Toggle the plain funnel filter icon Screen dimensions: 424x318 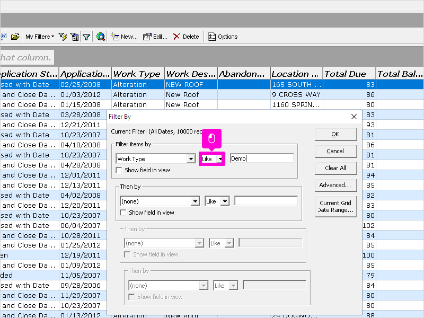point(86,37)
